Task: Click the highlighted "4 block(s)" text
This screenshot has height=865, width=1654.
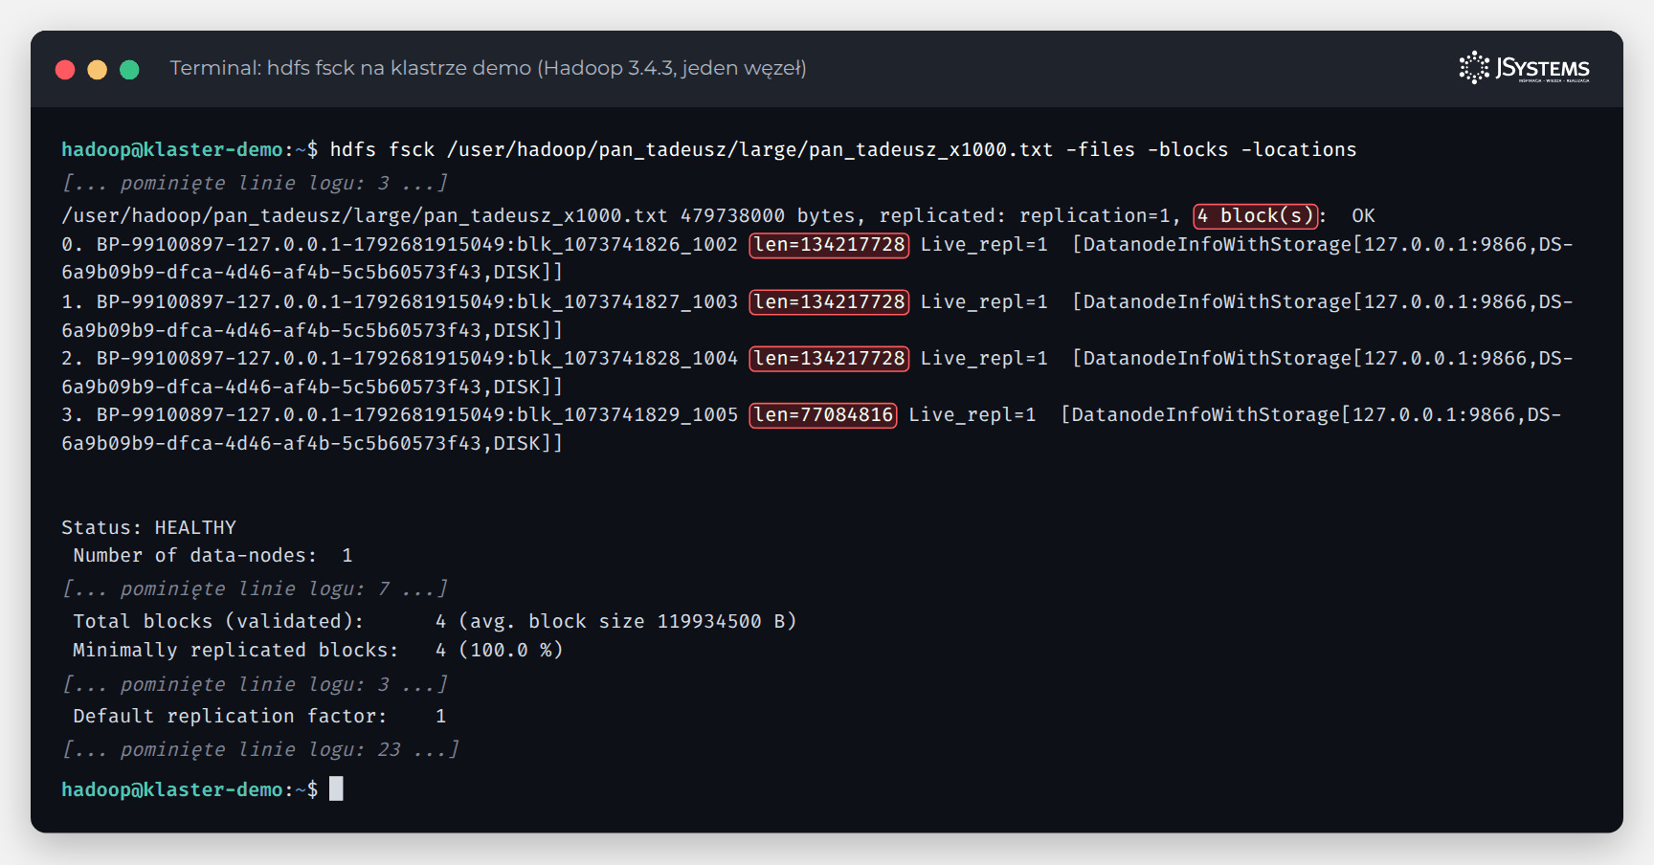Action: [1256, 215]
